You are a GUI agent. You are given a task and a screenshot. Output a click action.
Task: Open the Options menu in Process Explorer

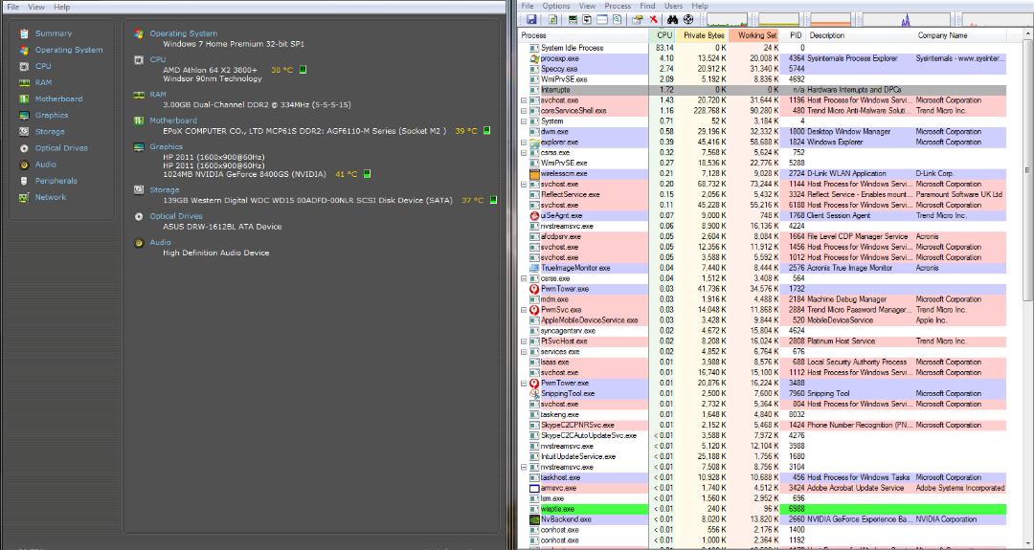(556, 6)
